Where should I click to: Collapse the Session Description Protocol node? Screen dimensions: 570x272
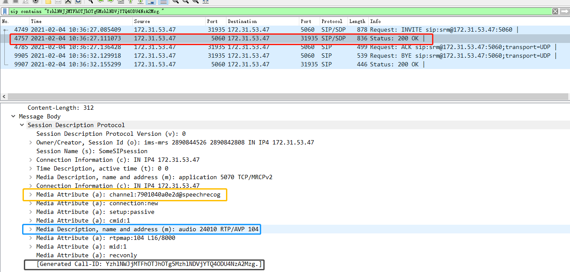(x=22, y=125)
